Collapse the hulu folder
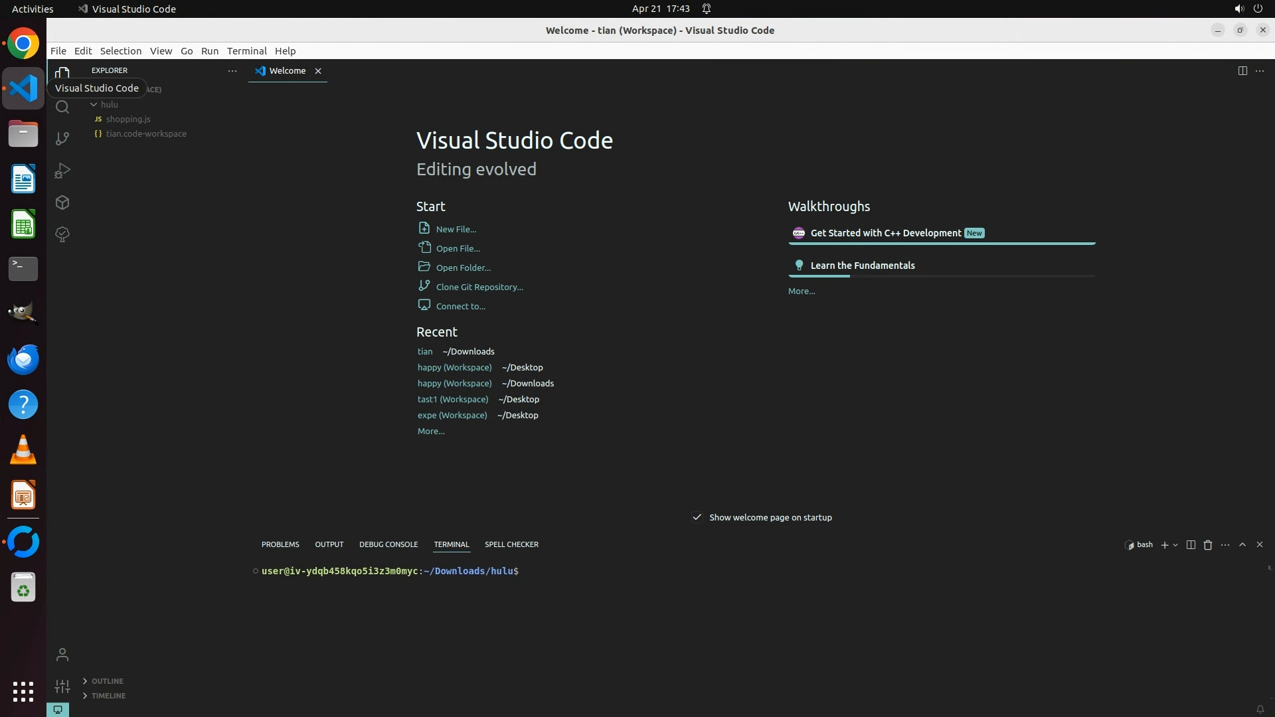 coord(94,104)
